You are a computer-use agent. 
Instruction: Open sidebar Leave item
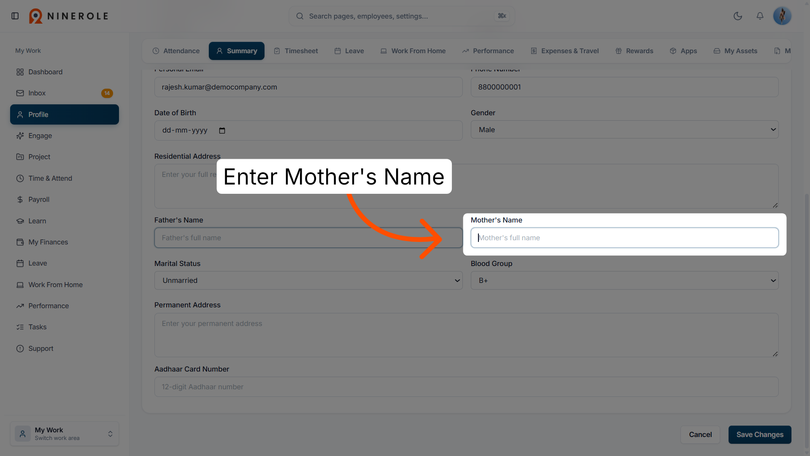click(65, 263)
